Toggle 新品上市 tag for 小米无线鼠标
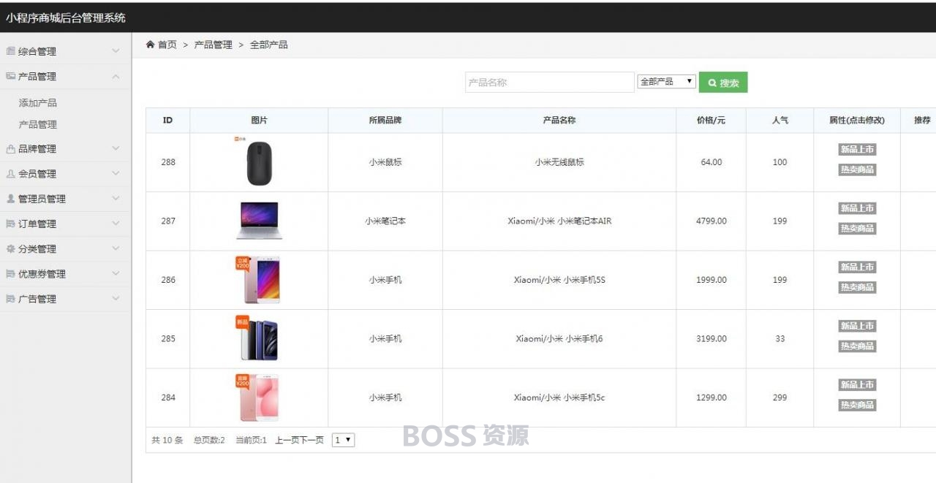The height and width of the screenshot is (483, 936). click(x=857, y=150)
